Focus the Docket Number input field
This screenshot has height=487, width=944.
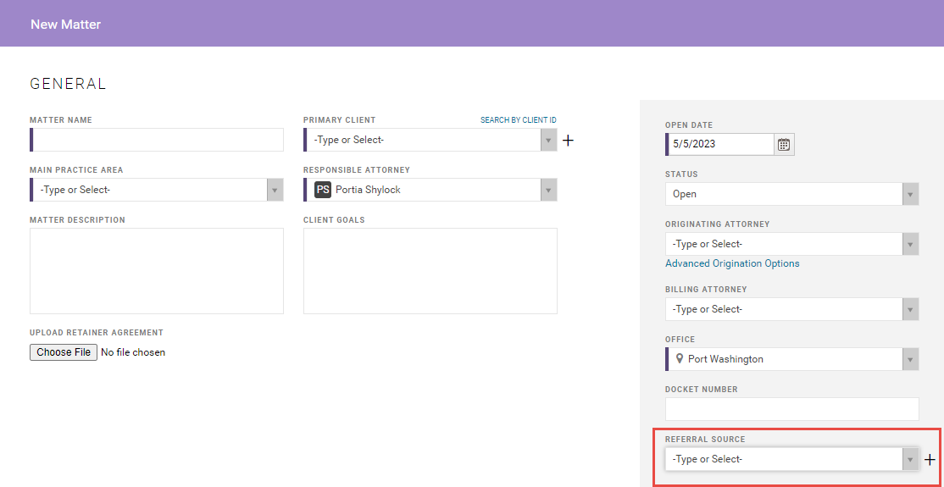click(x=791, y=409)
